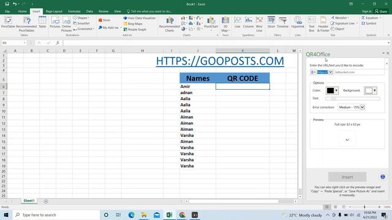Insert a Symbol
392x220 pixels.
click(369, 23)
